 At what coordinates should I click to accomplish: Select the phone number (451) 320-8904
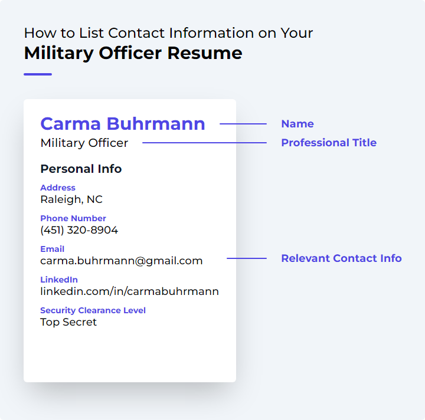[x=79, y=230]
